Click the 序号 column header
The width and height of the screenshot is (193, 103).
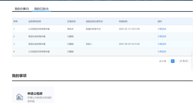16,21
